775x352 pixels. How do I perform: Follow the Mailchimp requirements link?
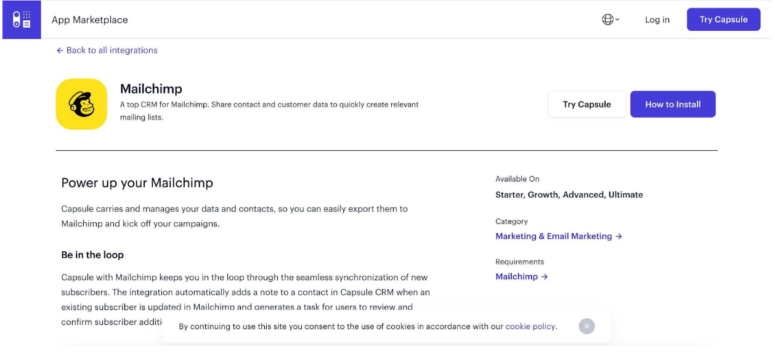(x=522, y=277)
